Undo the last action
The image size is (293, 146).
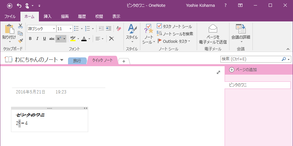click(x=19, y=6)
